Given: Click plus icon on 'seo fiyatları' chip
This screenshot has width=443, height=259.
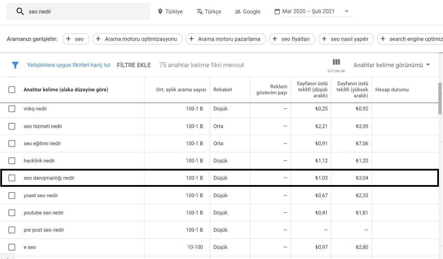Looking at the screenshot, I should point(275,39).
